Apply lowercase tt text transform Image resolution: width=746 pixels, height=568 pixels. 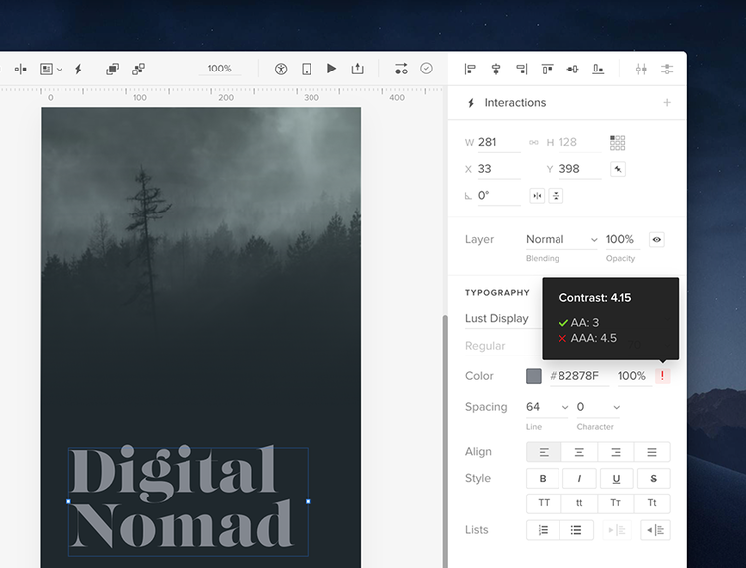click(579, 503)
